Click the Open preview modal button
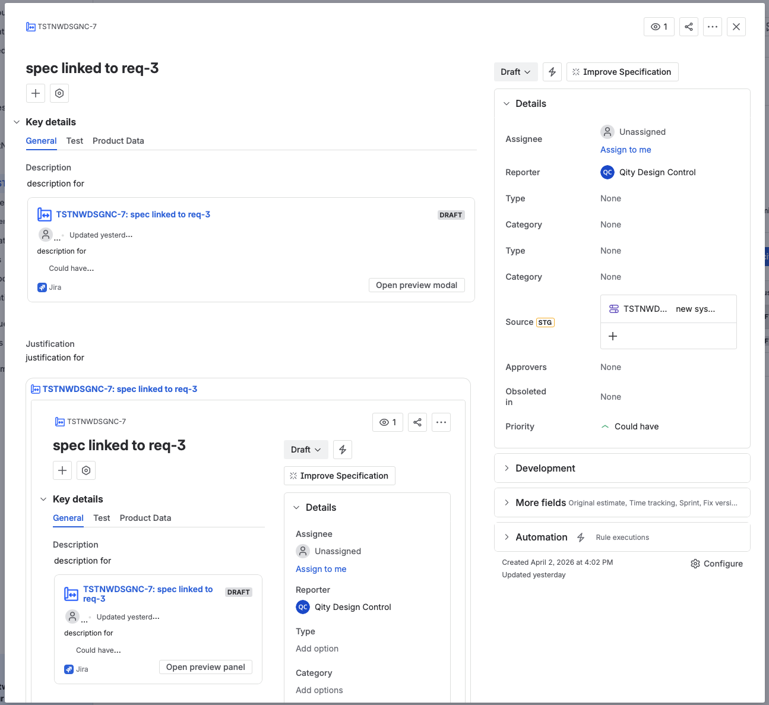Viewport: 769px width, 705px height. coord(416,285)
